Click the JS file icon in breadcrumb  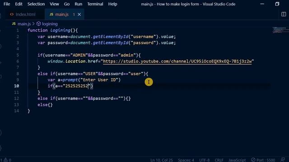tap(14, 24)
